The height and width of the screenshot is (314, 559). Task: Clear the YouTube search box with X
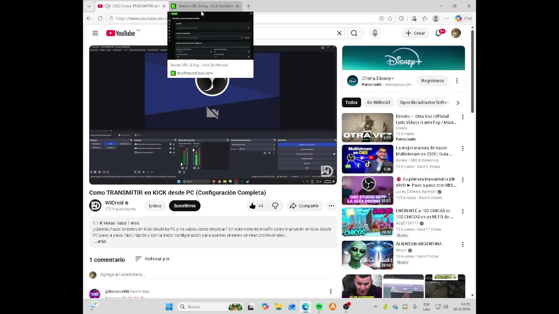click(x=339, y=33)
